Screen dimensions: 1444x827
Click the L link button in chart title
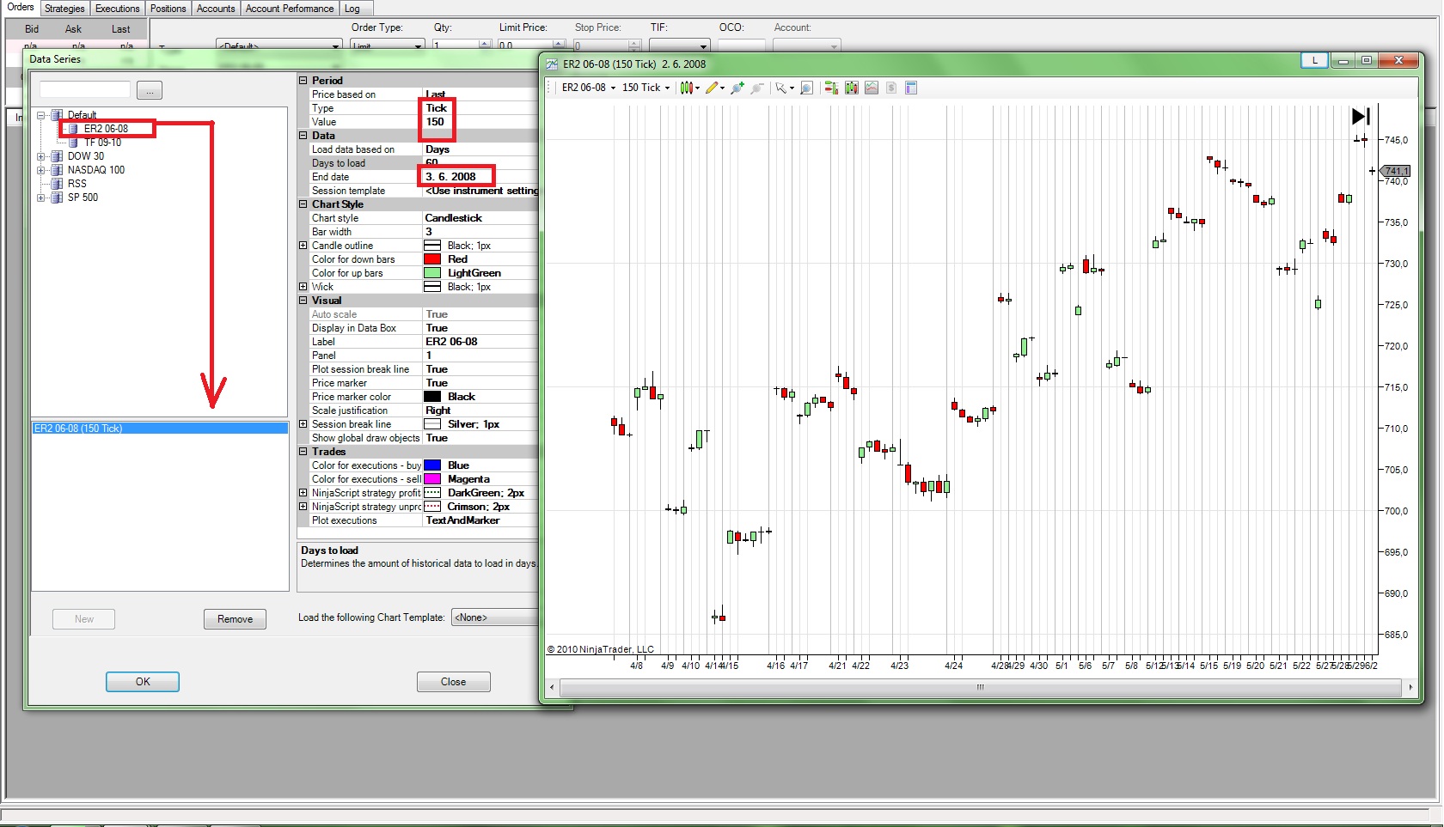click(x=1314, y=60)
